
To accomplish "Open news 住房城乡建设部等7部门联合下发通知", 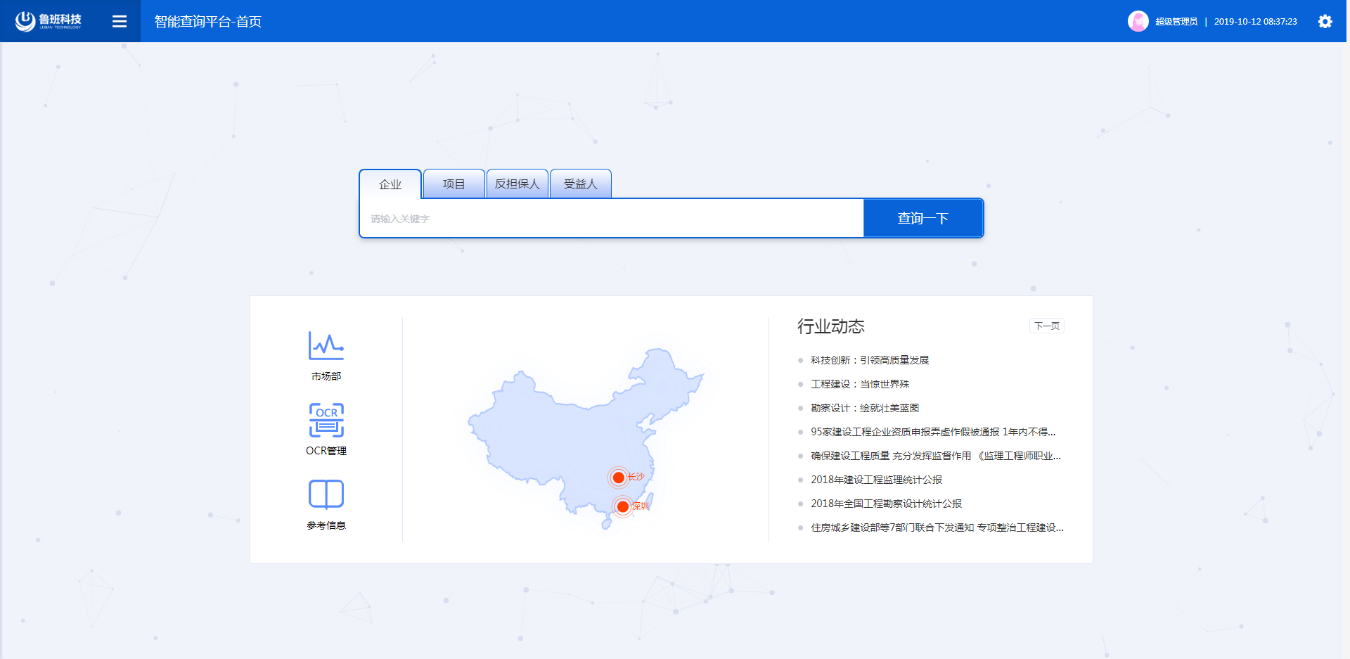I will tap(937, 527).
